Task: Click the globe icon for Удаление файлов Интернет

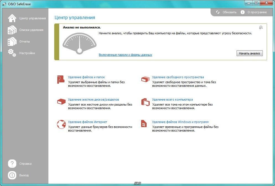Action: click(61, 124)
